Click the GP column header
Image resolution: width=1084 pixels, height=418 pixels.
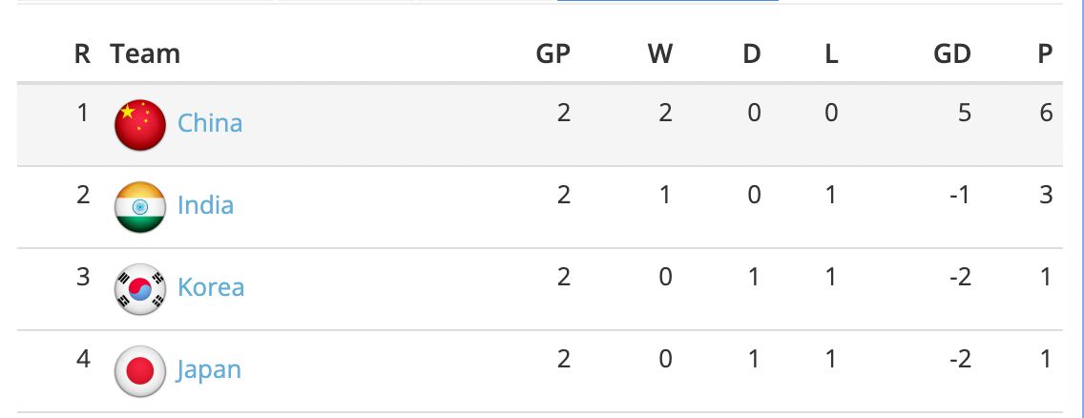pos(552,54)
